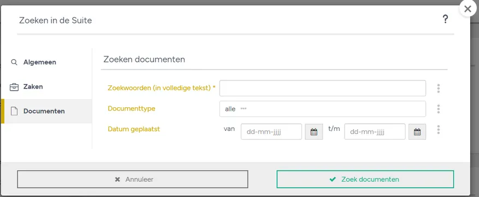Click the 'Zoeken in de Suite' title

coord(55,20)
